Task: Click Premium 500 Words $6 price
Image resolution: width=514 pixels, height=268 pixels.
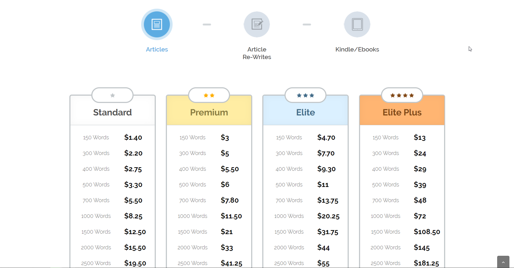Action: pyautogui.click(x=225, y=185)
